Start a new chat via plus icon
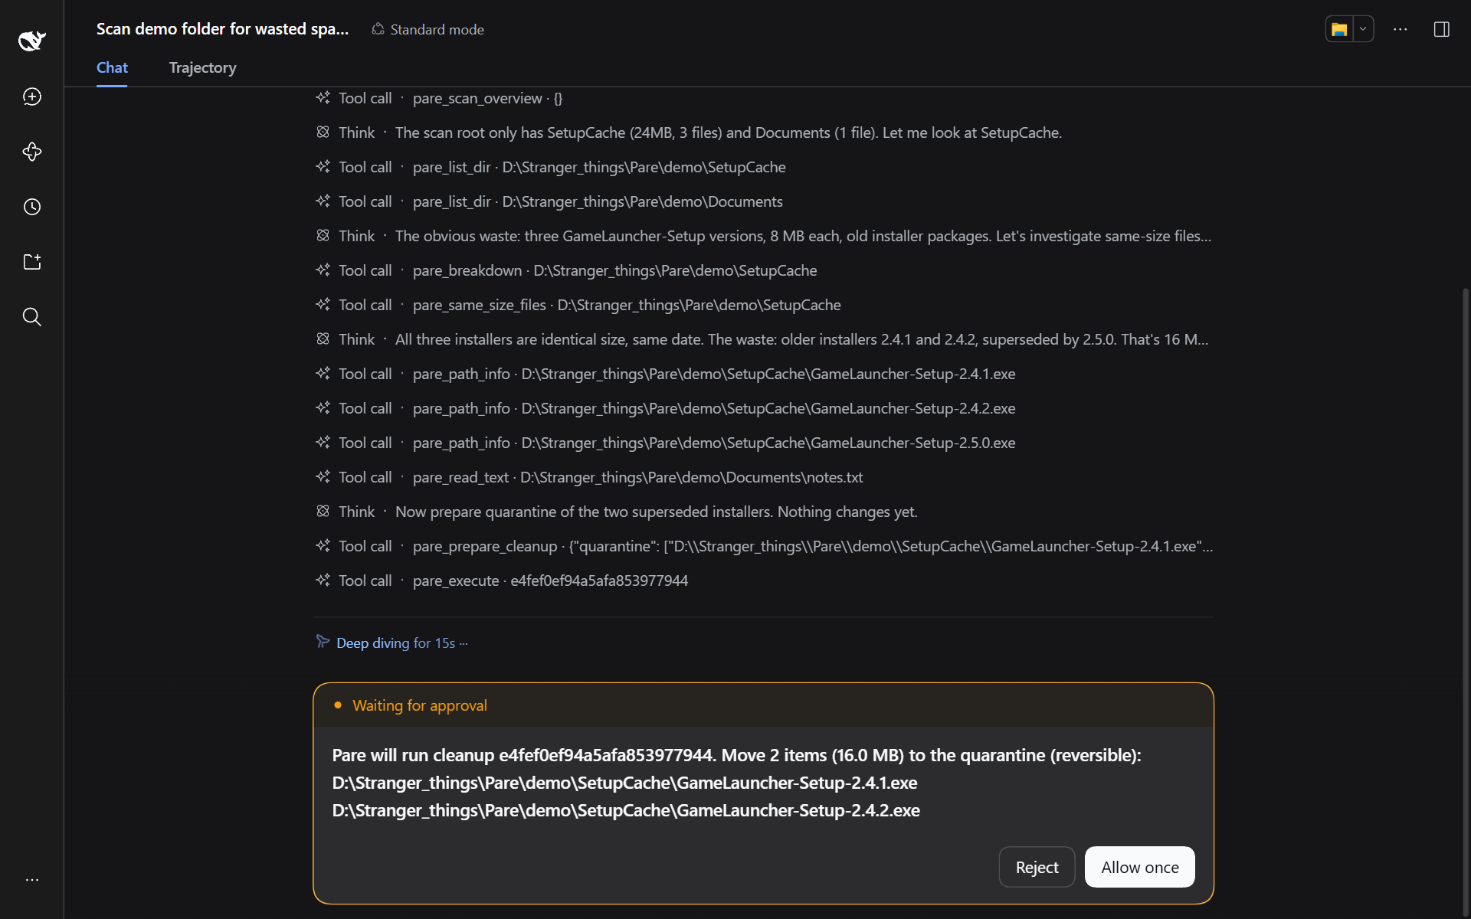1471x919 pixels. click(x=32, y=96)
